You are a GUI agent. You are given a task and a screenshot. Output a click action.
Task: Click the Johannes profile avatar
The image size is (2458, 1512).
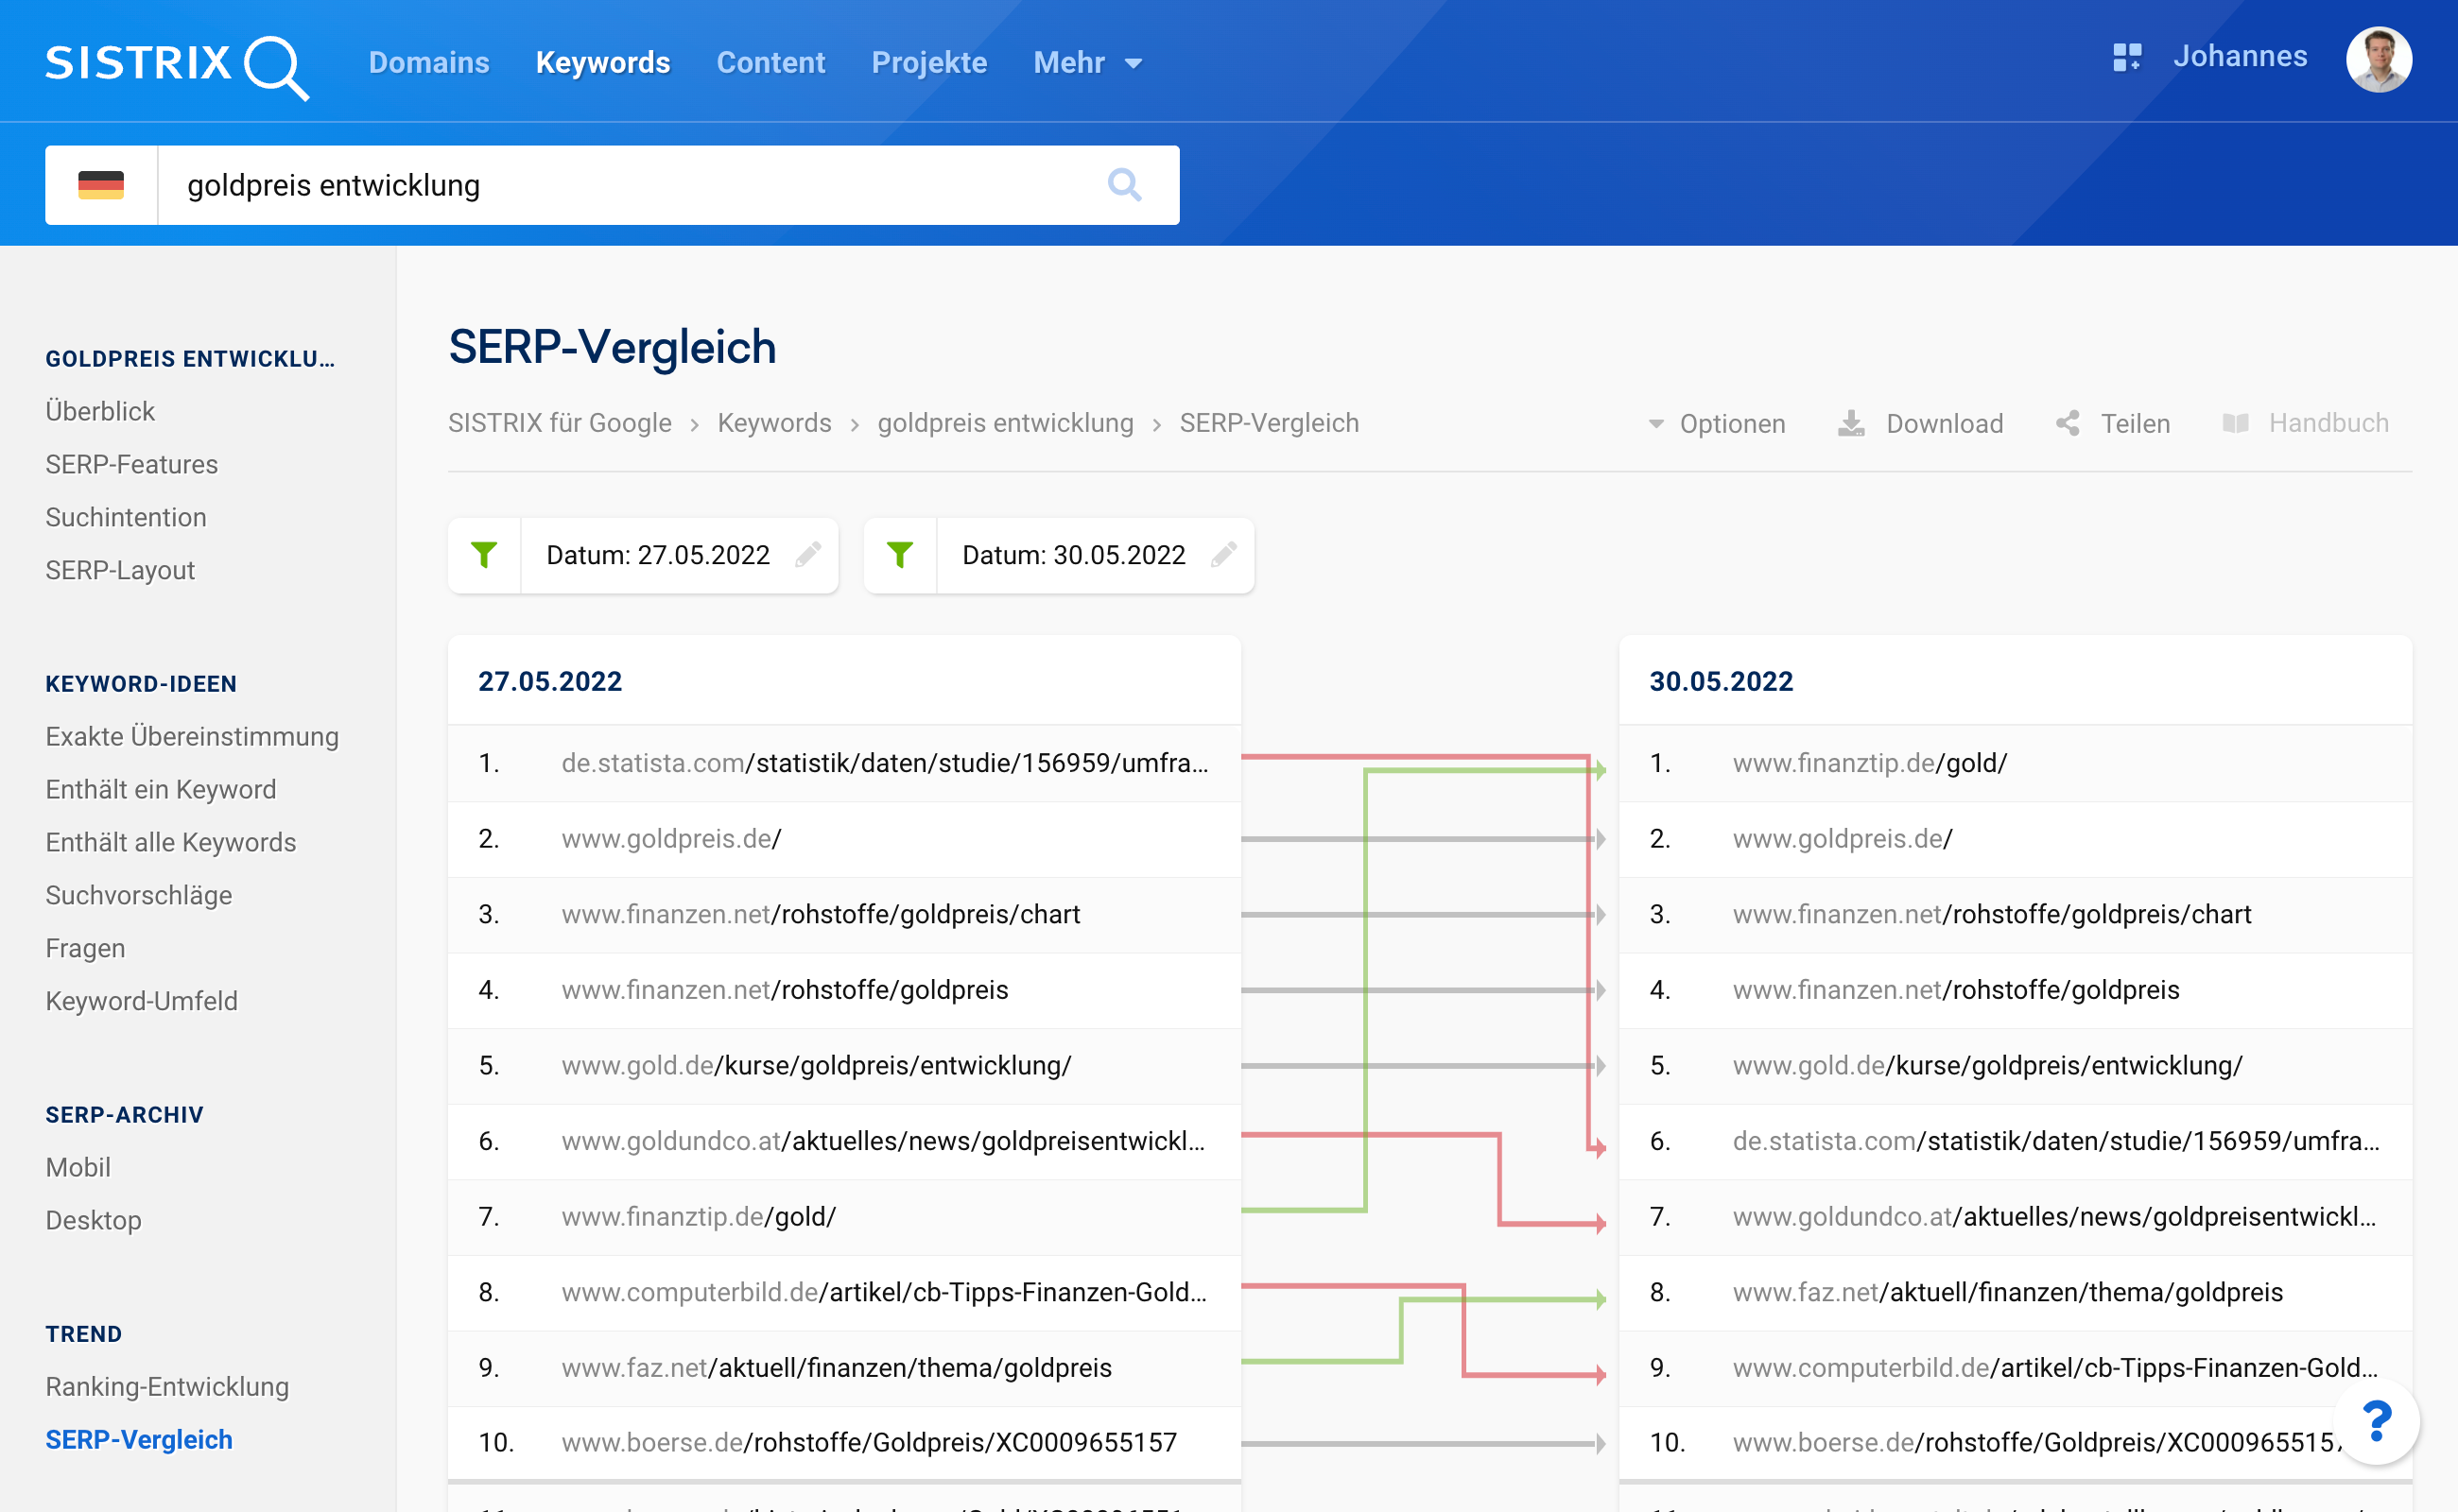pos(2378,59)
